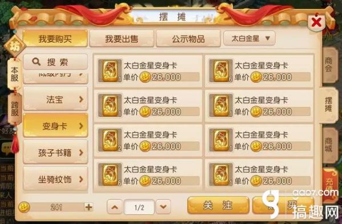Select bottom-left card icon with quantity 6
The image size is (342, 224).
(x=110, y=175)
